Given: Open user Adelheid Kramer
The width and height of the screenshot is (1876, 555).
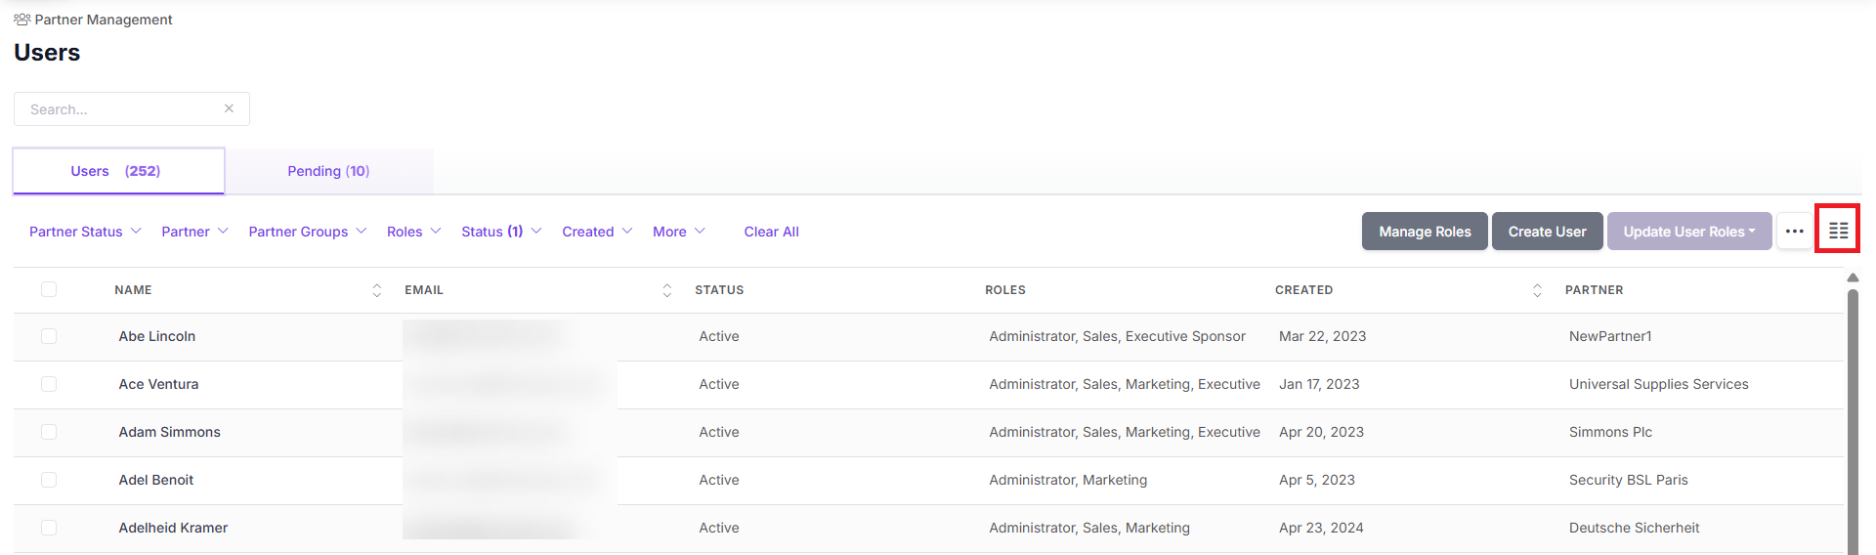Looking at the screenshot, I should point(173,528).
